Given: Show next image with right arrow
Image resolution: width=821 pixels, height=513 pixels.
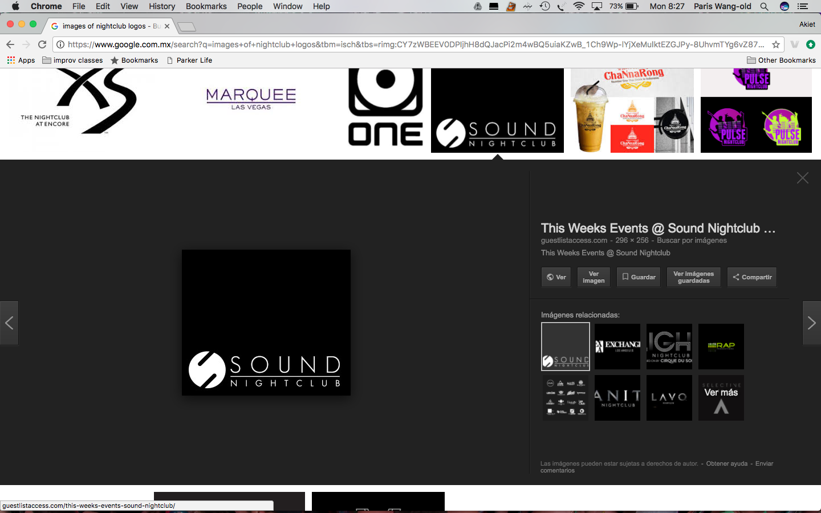Looking at the screenshot, I should coord(811,323).
